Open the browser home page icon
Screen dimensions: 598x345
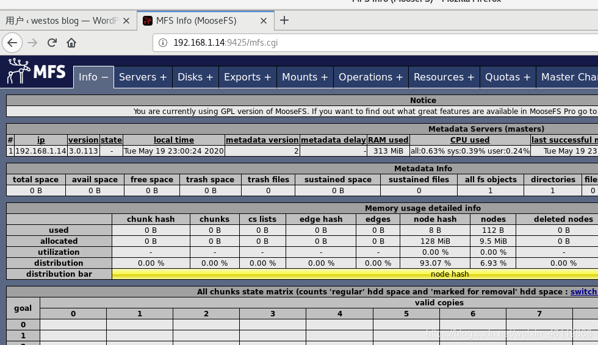pyautogui.click(x=71, y=43)
